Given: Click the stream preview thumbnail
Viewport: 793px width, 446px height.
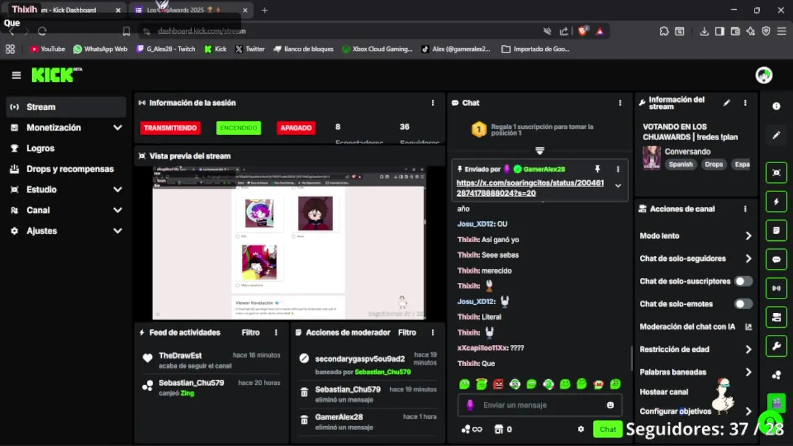Looking at the screenshot, I should (x=289, y=243).
